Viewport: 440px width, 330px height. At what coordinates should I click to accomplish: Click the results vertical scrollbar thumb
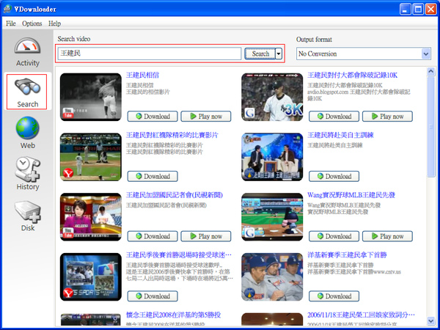click(x=431, y=127)
